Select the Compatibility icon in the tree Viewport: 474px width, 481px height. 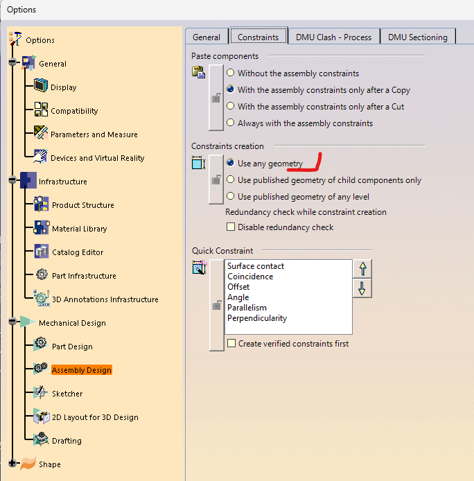tap(41, 110)
